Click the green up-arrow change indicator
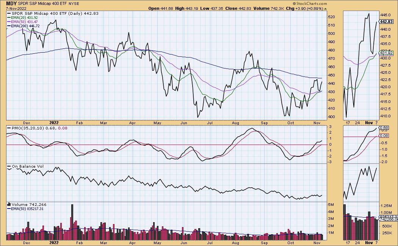Viewport: 398px width, 246px height. coord(325,9)
